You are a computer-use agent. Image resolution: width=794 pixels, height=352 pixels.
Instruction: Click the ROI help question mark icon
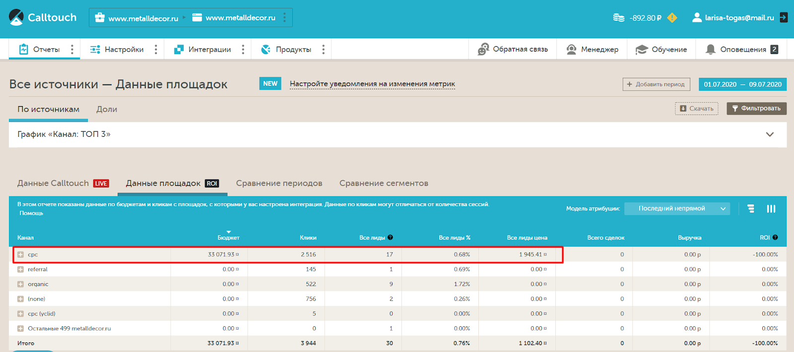point(775,237)
